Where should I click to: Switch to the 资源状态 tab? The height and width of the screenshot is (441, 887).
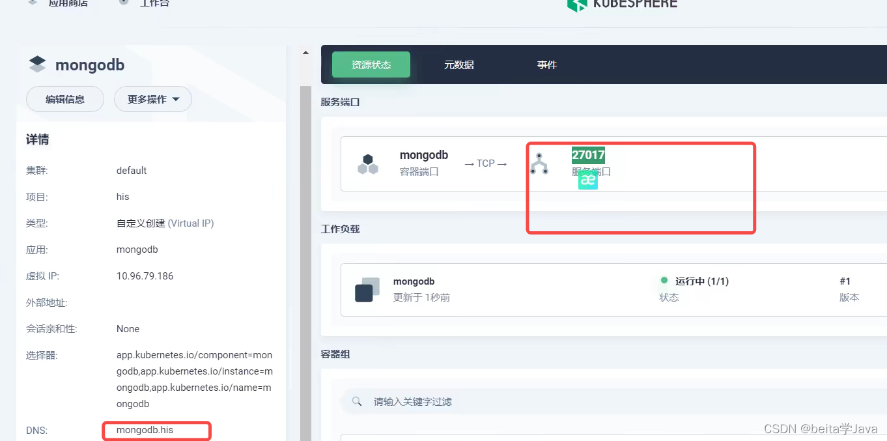pos(371,64)
